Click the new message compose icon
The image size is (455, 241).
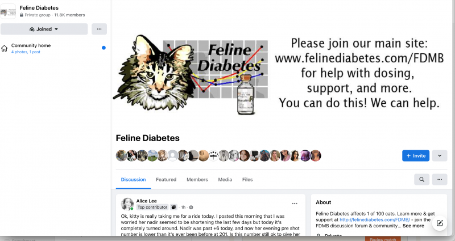coord(440,223)
